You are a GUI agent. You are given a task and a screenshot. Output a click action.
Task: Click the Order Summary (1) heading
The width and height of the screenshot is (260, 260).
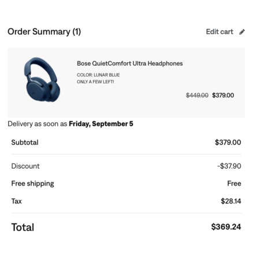(44, 32)
